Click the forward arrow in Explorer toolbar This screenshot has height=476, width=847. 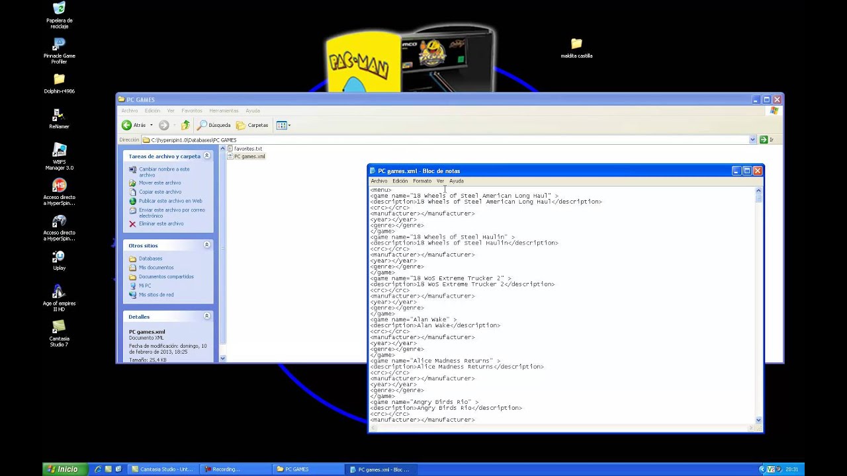click(x=163, y=125)
